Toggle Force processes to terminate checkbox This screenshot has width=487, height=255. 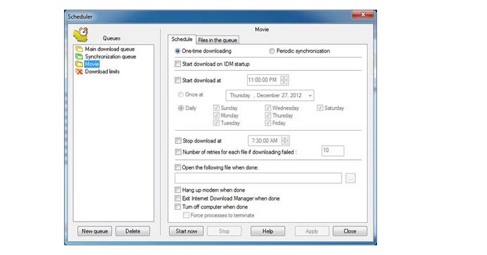pyautogui.click(x=186, y=215)
